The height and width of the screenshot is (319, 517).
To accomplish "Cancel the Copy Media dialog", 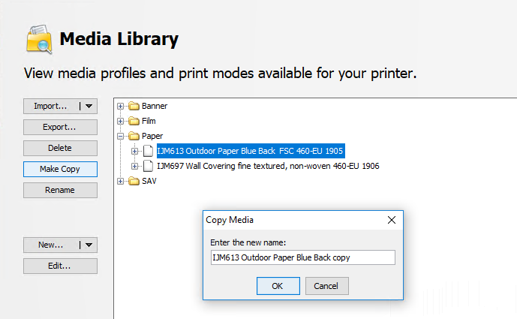I will [x=326, y=286].
